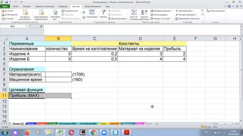Select cell containing '0,5'
The width and height of the screenshot is (243, 136).
pos(95,59)
